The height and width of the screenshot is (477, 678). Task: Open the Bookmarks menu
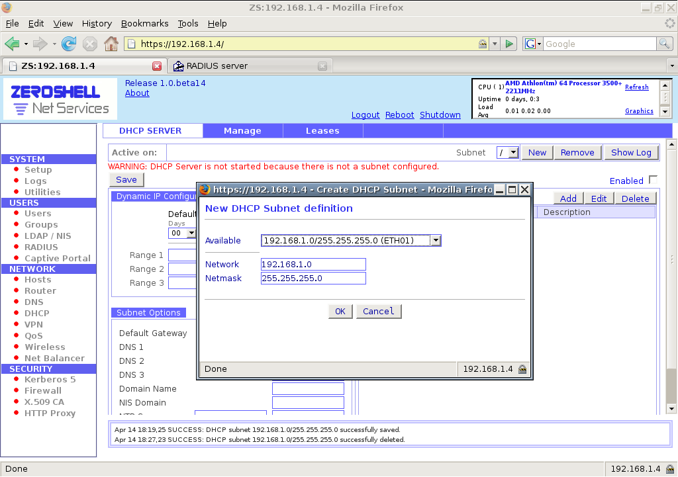tap(145, 24)
